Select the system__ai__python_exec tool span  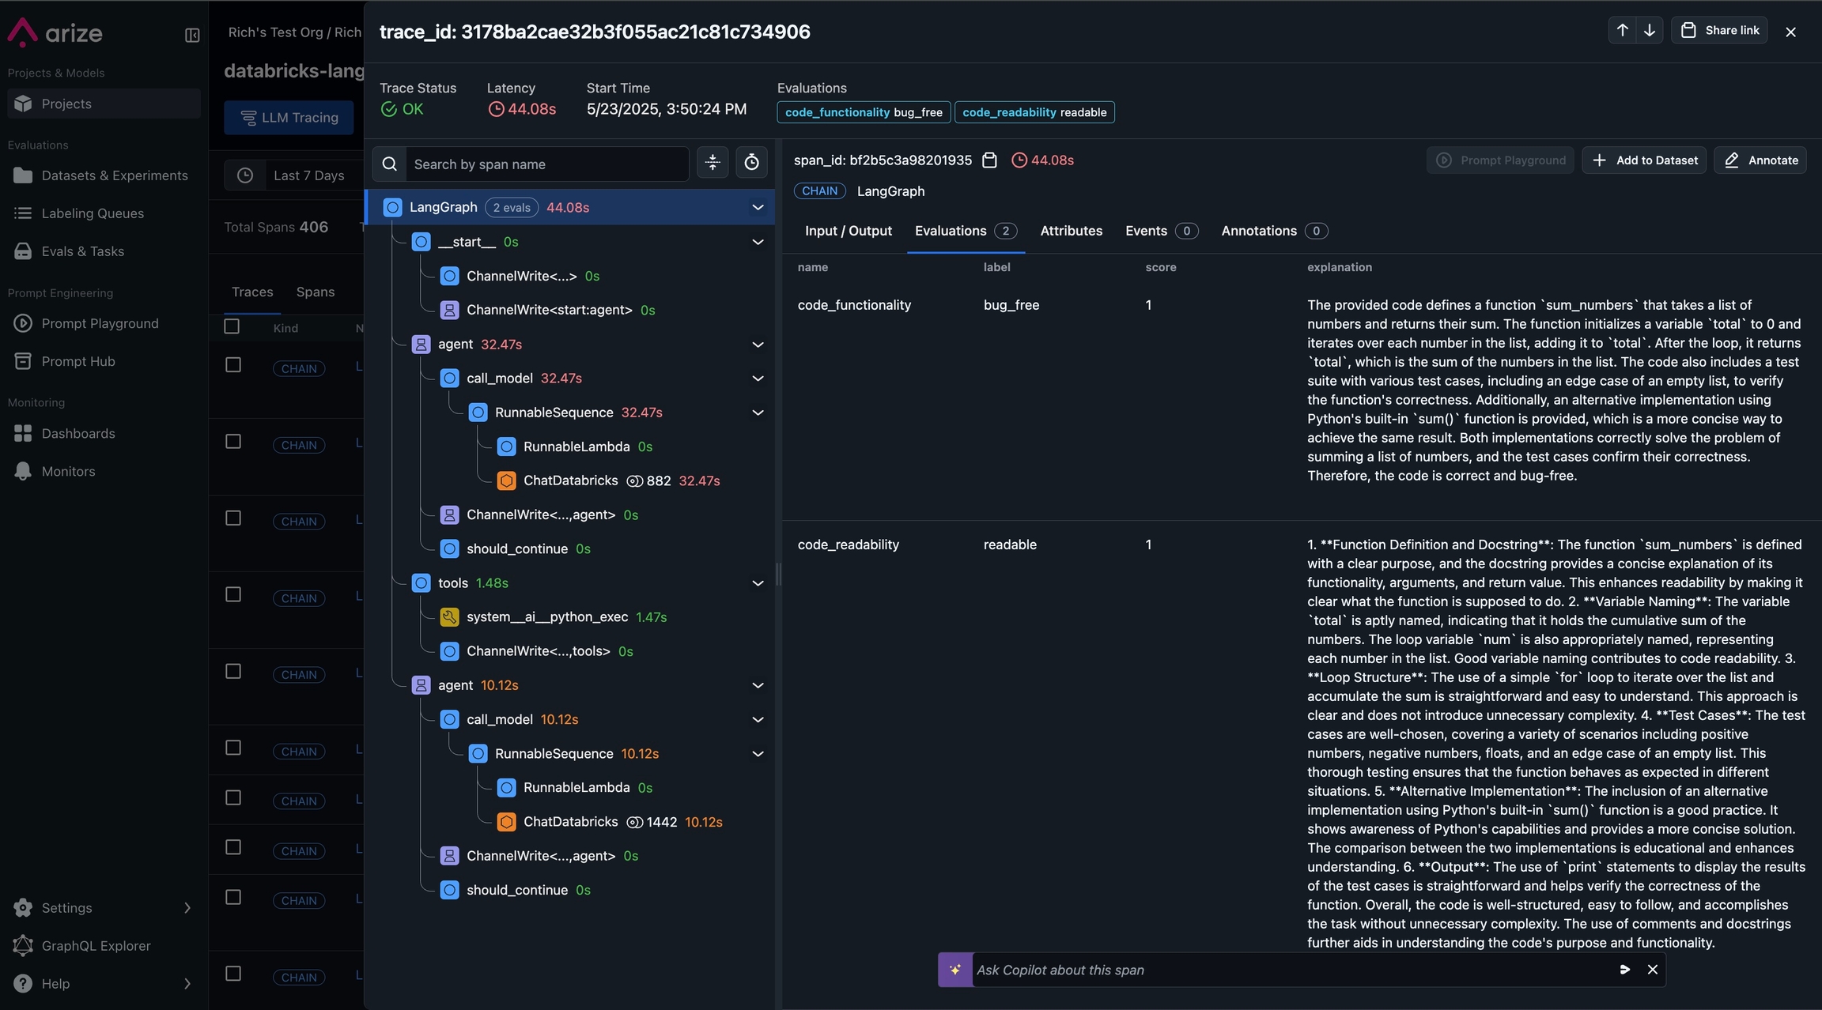point(546,617)
